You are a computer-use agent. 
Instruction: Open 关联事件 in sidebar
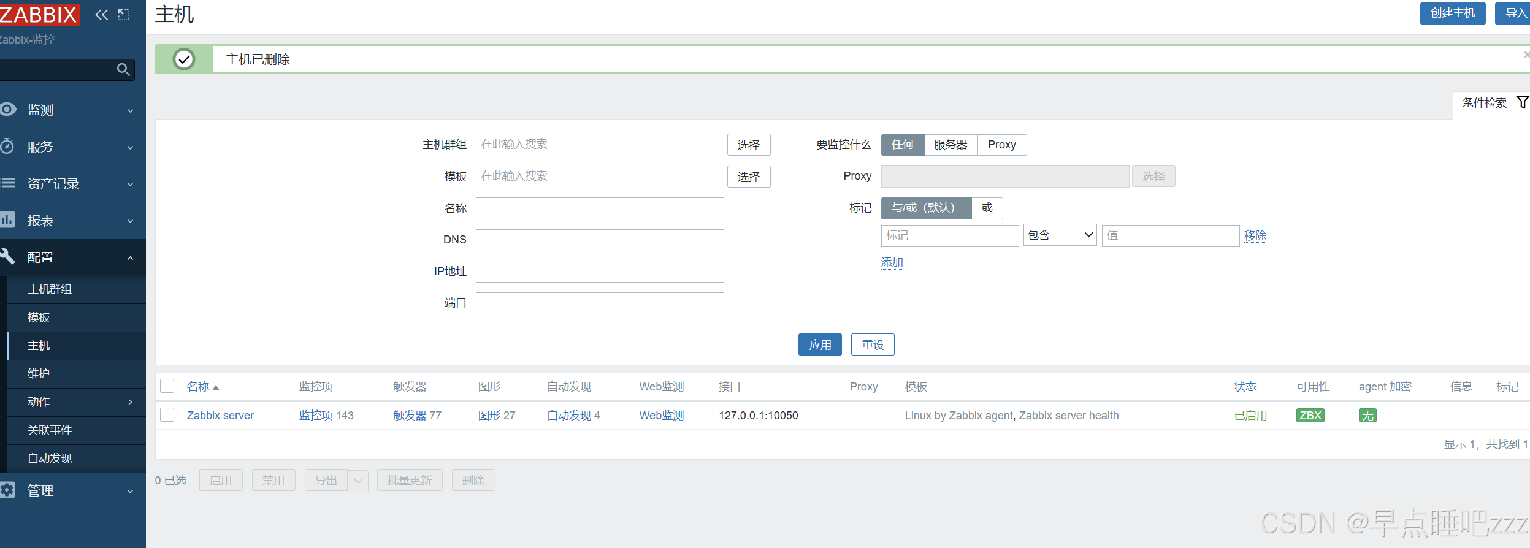tap(50, 430)
